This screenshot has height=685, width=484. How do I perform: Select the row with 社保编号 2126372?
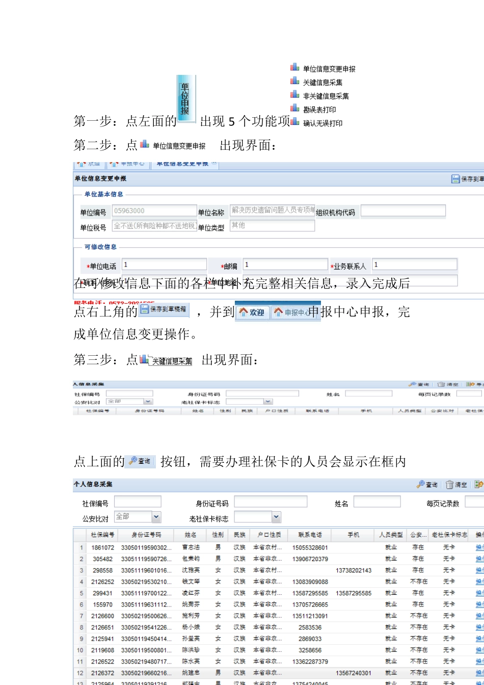pos(278,673)
